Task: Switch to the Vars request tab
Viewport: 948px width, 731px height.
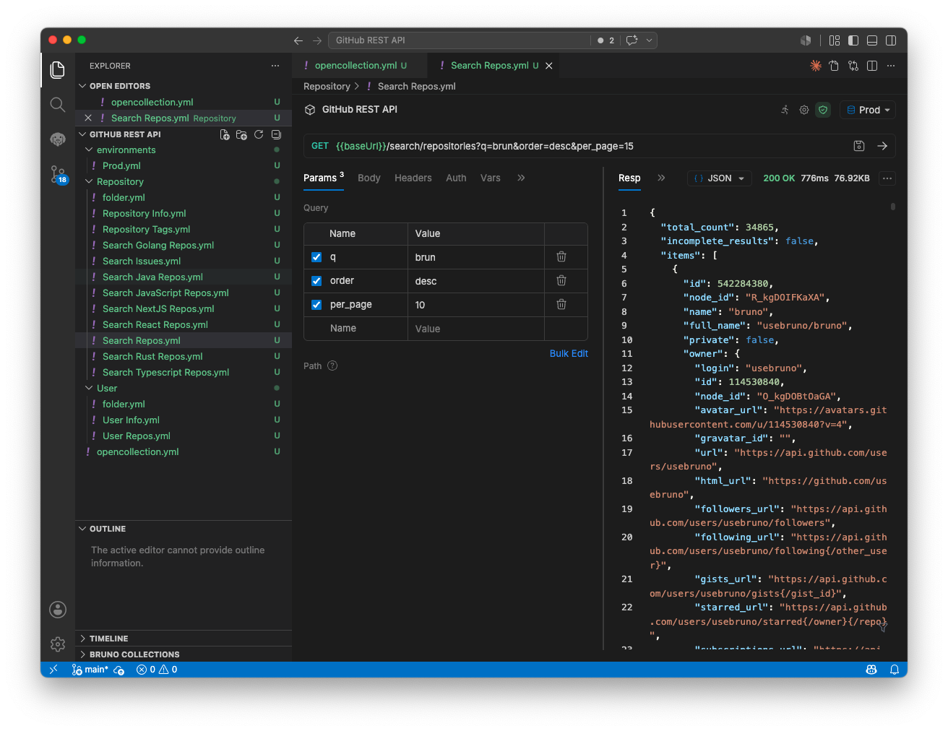Action: (x=491, y=178)
